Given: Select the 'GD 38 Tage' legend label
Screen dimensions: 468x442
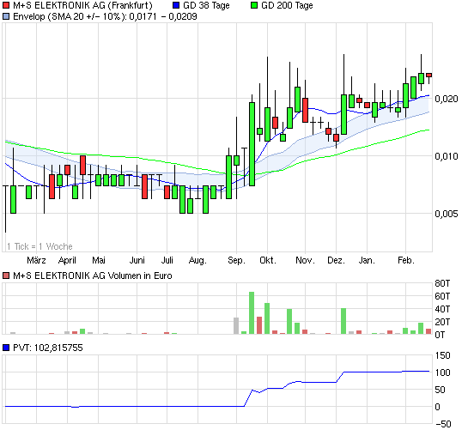Looking at the screenshot, I should click(x=206, y=5).
